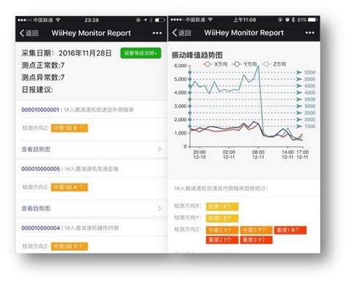Tap Wi-Fi icon in right status bar
The height and width of the screenshot is (284, 351).
tap(211, 20)
